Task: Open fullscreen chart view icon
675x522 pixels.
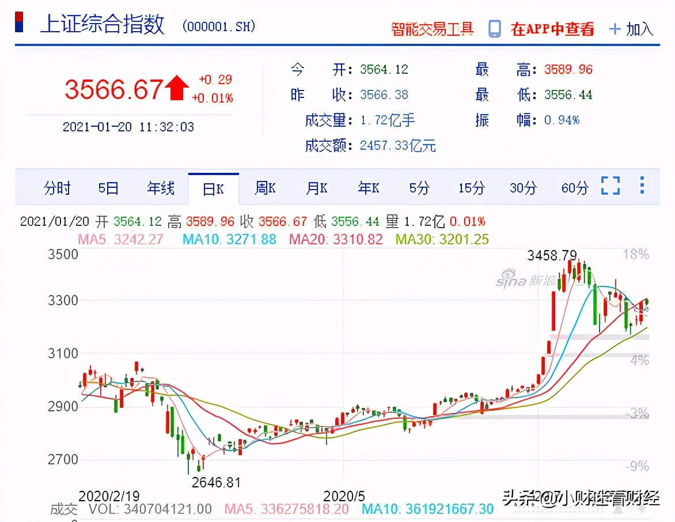Action: pyautogui.click(x=610, y=186)
